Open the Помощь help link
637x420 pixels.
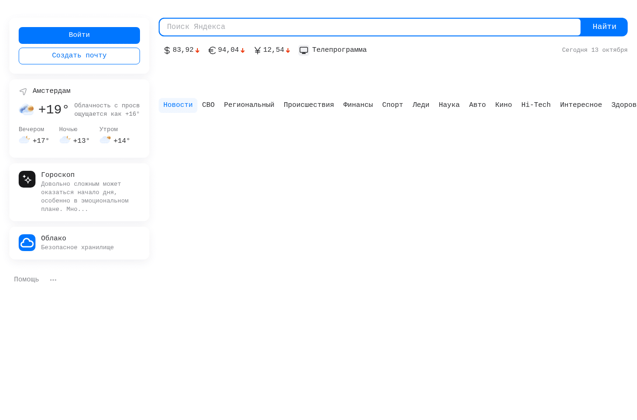click(x=27, y=280)
